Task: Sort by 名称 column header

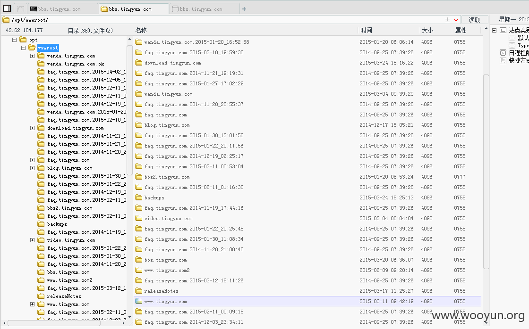Action: [x=141, y=30]
